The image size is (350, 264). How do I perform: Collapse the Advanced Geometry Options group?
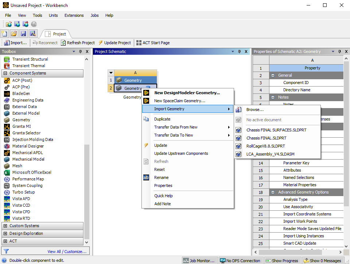click(x=273, y=192)
